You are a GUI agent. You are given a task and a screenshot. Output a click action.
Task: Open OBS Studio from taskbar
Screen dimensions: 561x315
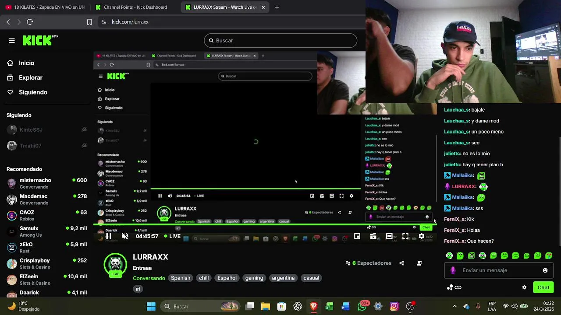[410, 306]
